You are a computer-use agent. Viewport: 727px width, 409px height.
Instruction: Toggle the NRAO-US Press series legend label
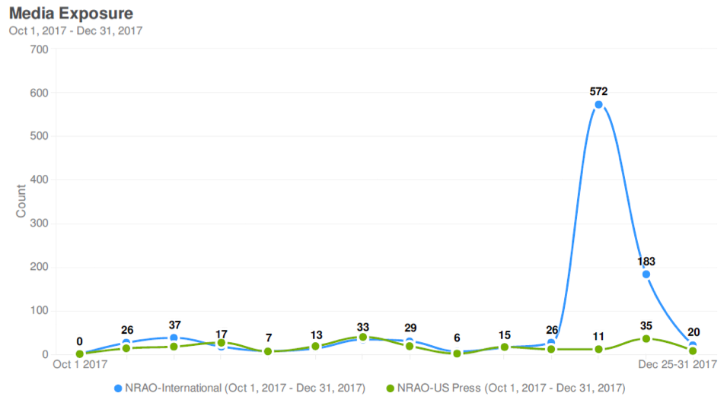pos(511,388)
